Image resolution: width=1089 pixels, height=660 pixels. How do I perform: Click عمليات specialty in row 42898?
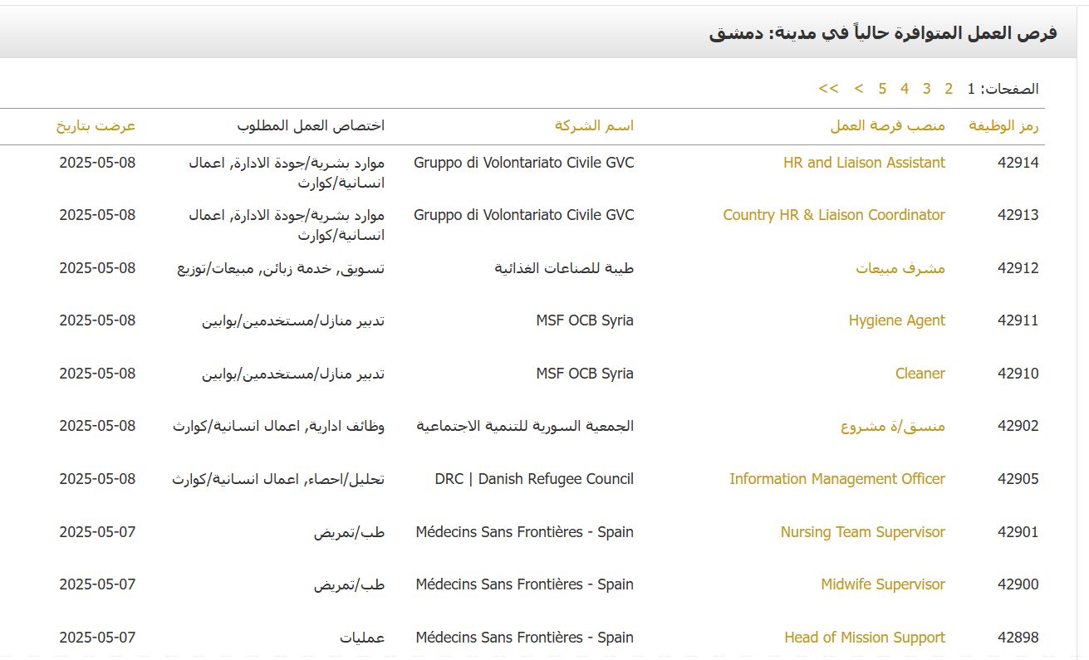362,638
